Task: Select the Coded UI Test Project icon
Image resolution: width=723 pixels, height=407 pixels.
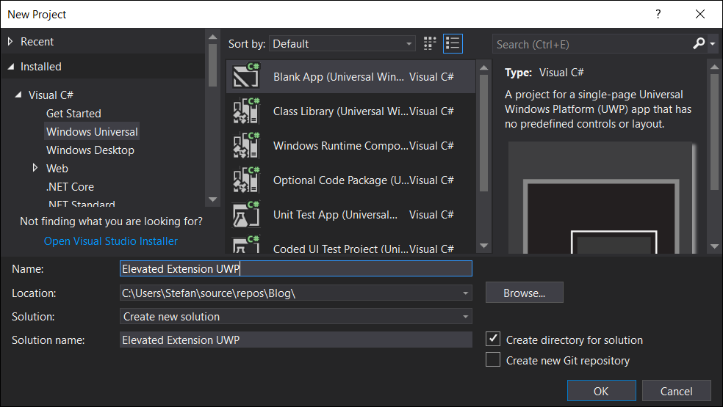Action: pyautogui.click(x=246, y=244)
